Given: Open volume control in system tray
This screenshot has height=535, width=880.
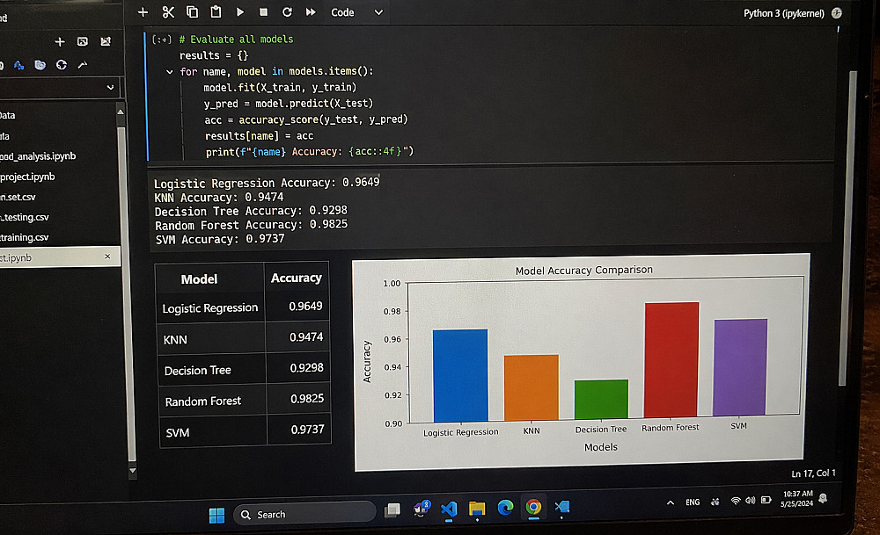Looking at the screenshot, I should (751, 500).
